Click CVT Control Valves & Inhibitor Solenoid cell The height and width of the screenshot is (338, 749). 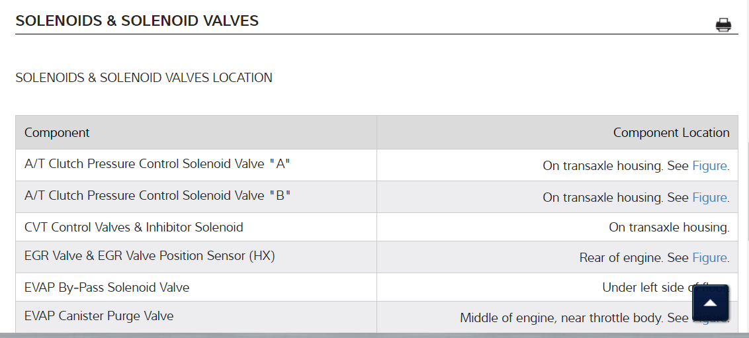tap(134, 227)
